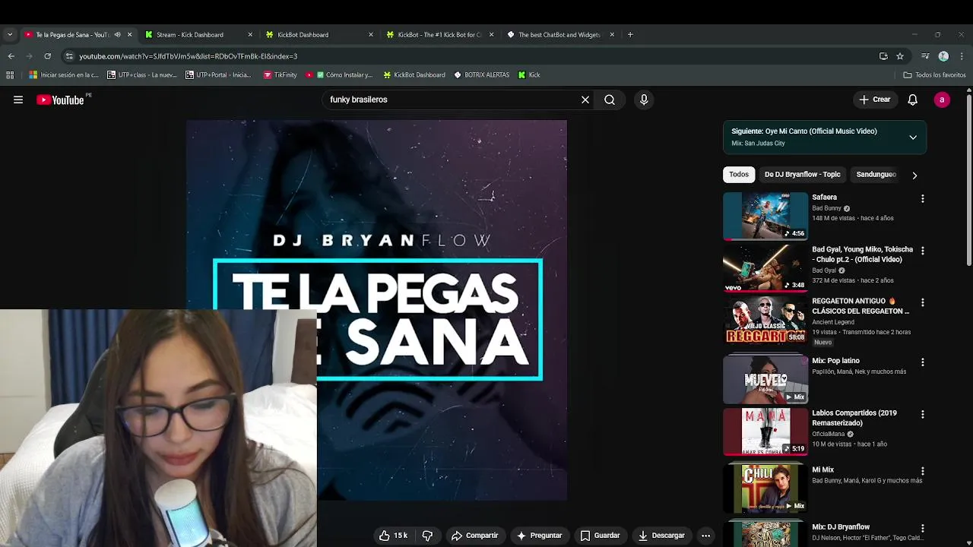Go back with the browser back arrow
Image resolution: width=973 pixels, height=547 pixels.
(11, 56)
